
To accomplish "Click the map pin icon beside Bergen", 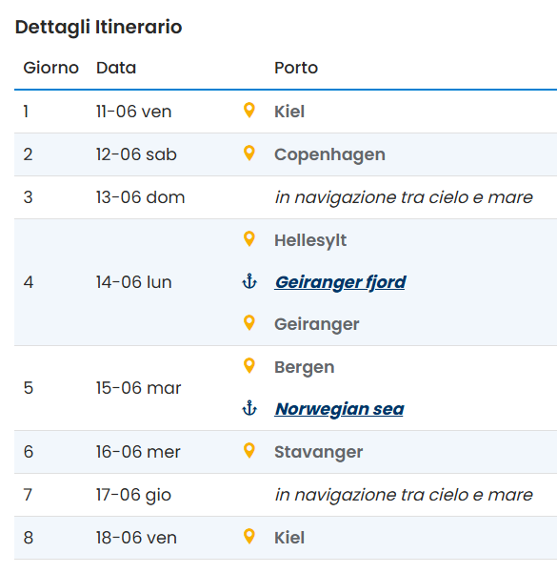I will [249, 366].
